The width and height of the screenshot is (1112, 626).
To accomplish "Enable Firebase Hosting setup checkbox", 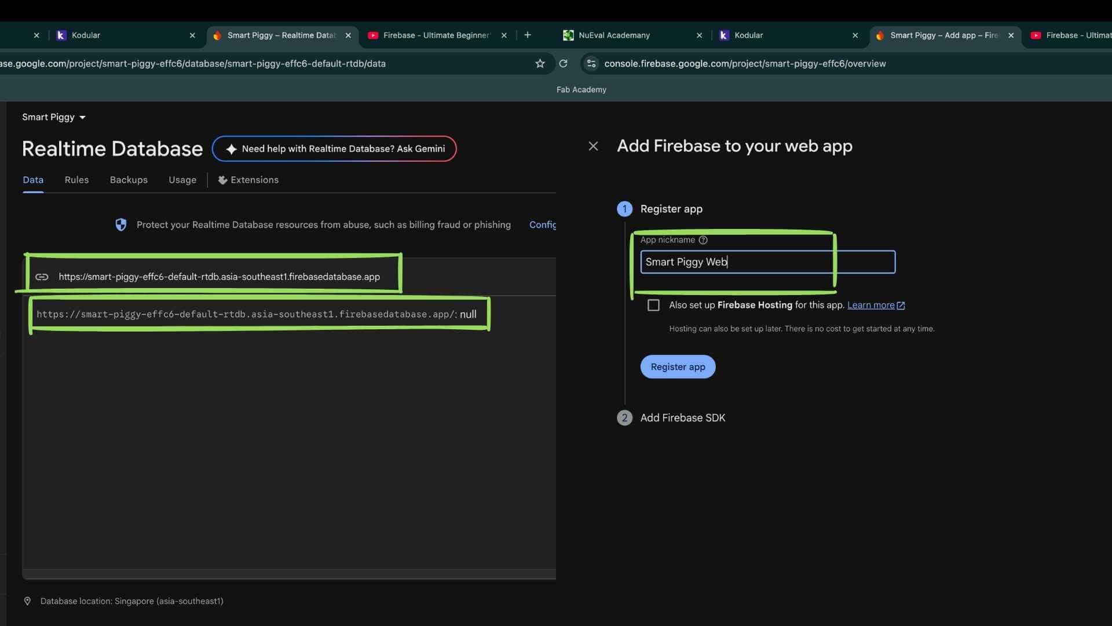I will click(653, 305).
